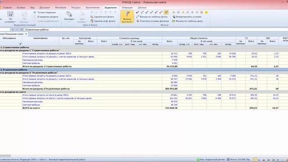
Task: Click the formula bar confirm checkmark icon
Action: 17,30
